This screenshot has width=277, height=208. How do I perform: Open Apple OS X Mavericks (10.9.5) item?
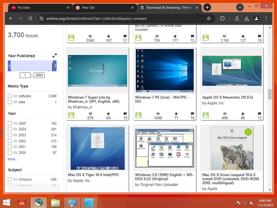click(x=227, y=97)
